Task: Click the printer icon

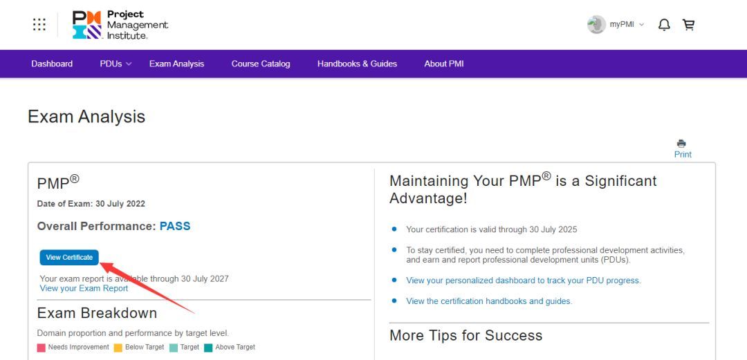Action: pyautogui.click(x=682, y=144)
